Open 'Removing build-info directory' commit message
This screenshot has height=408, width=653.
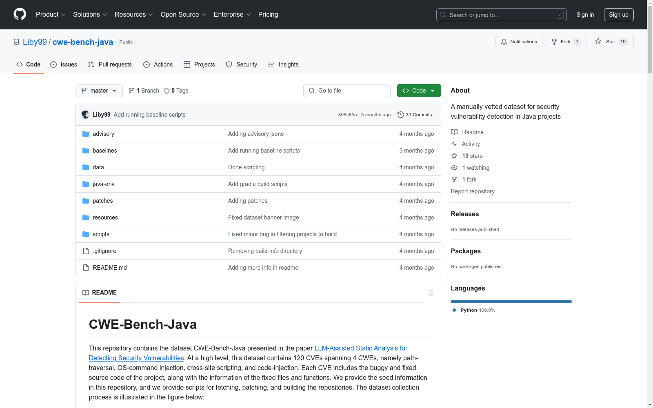tap(265, 251)
